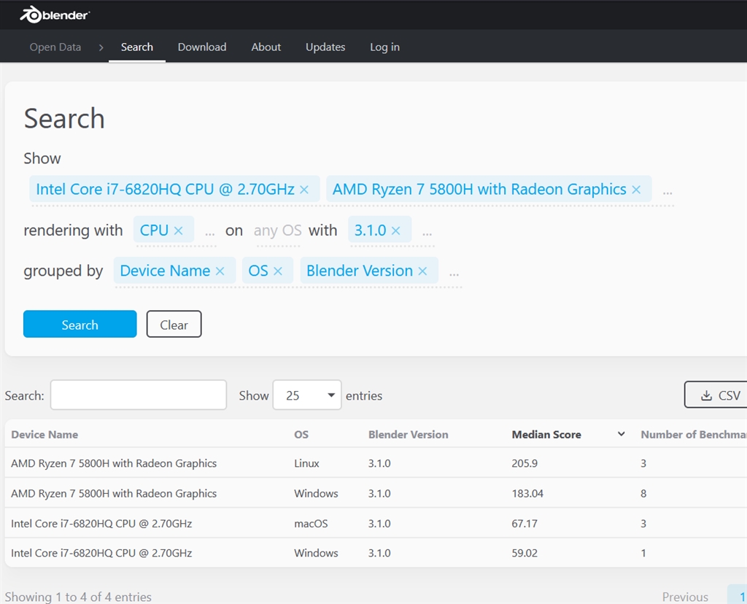Open the any OS selector
The image size is (747, 604).
[278, 231]
